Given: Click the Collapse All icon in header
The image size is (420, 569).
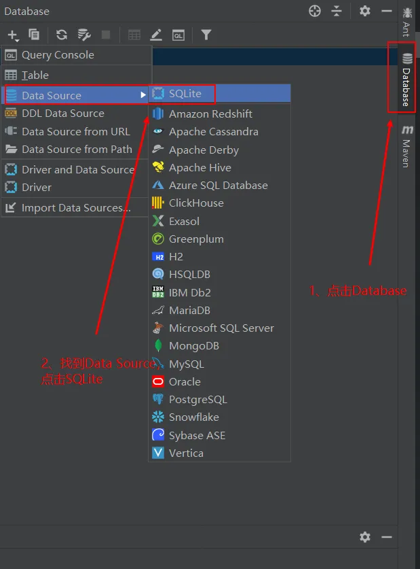Looking at the screenshot, I should [337, 11].
